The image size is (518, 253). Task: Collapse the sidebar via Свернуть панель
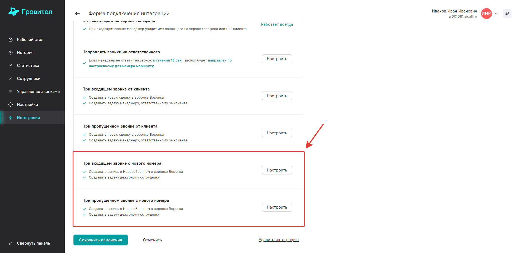click(30, 243)
